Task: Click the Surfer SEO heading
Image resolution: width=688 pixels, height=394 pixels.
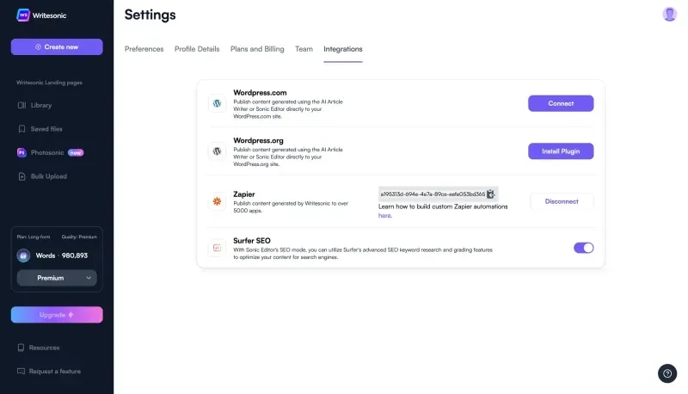Action: point(252,240)
